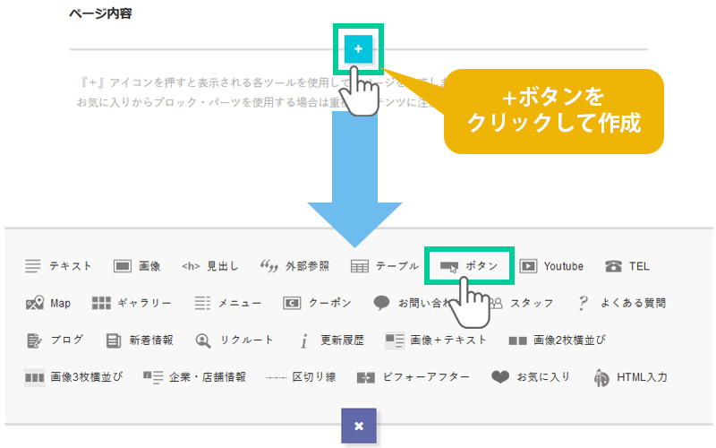Select the テキスト text tool icon

58,266
